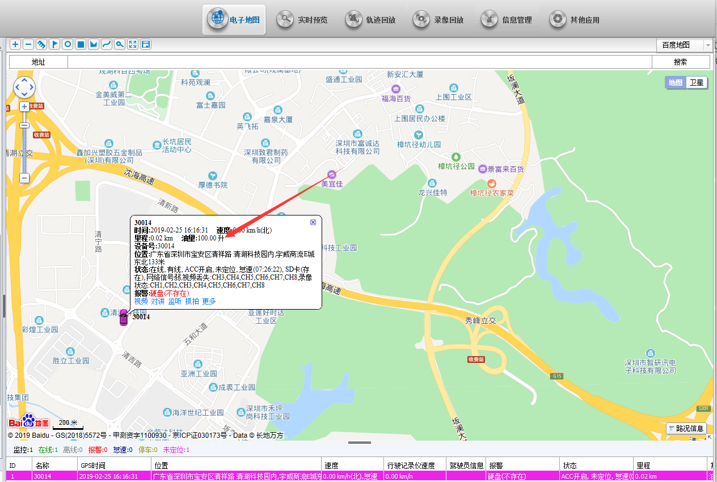
Task: Click the 速度 column header
Action: click(352, 465)
